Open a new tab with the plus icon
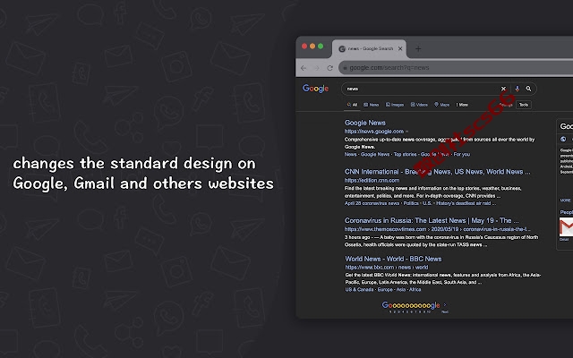573x358 pixels. click(x=418, y=48)
